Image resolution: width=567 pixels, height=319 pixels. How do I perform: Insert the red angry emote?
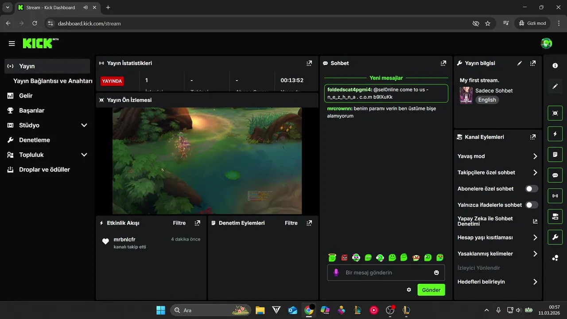(345, 257)
